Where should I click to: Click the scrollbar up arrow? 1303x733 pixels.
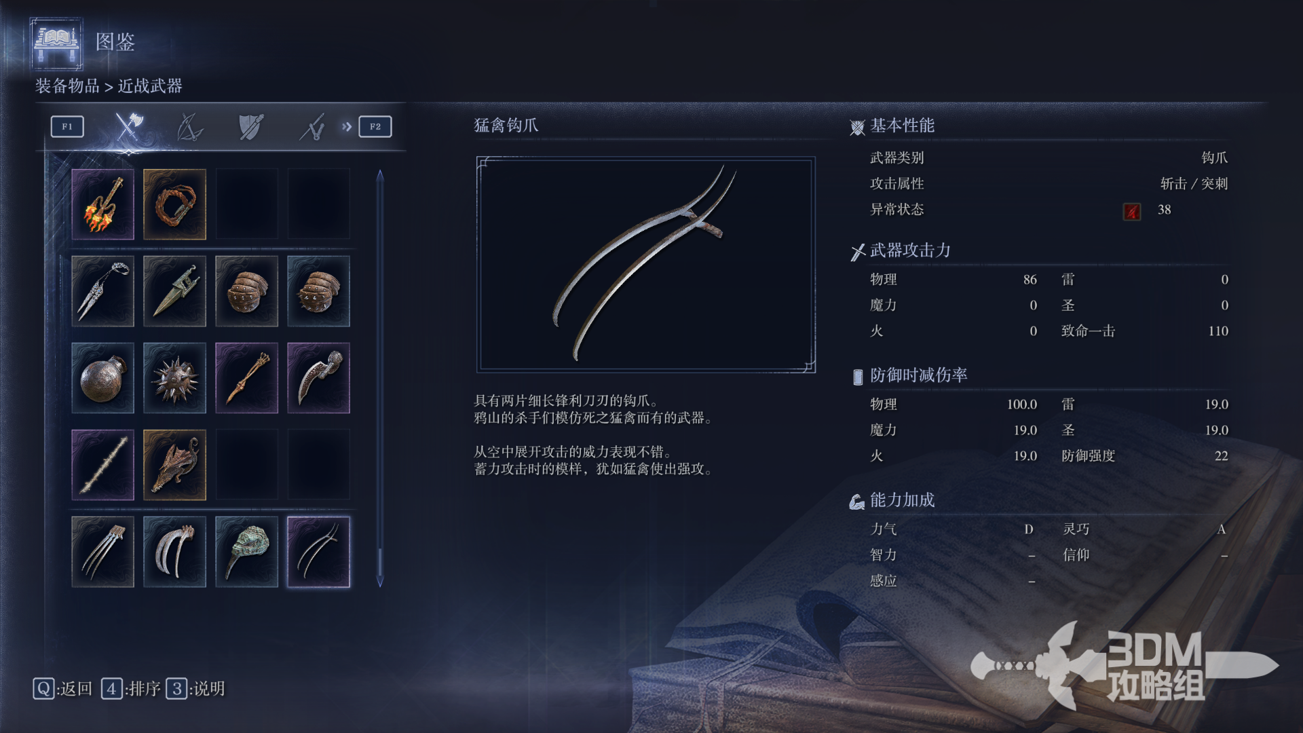coord(380,175)
